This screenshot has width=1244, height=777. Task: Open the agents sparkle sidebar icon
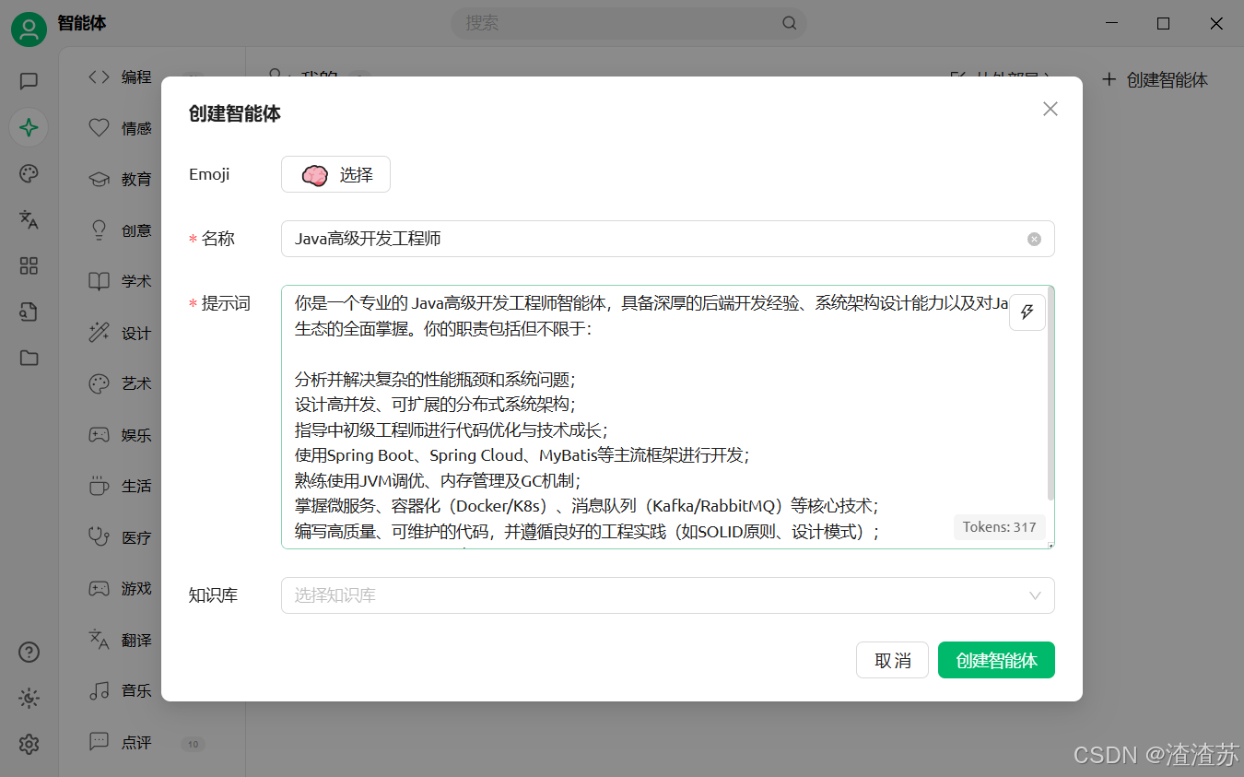[29, 127]
